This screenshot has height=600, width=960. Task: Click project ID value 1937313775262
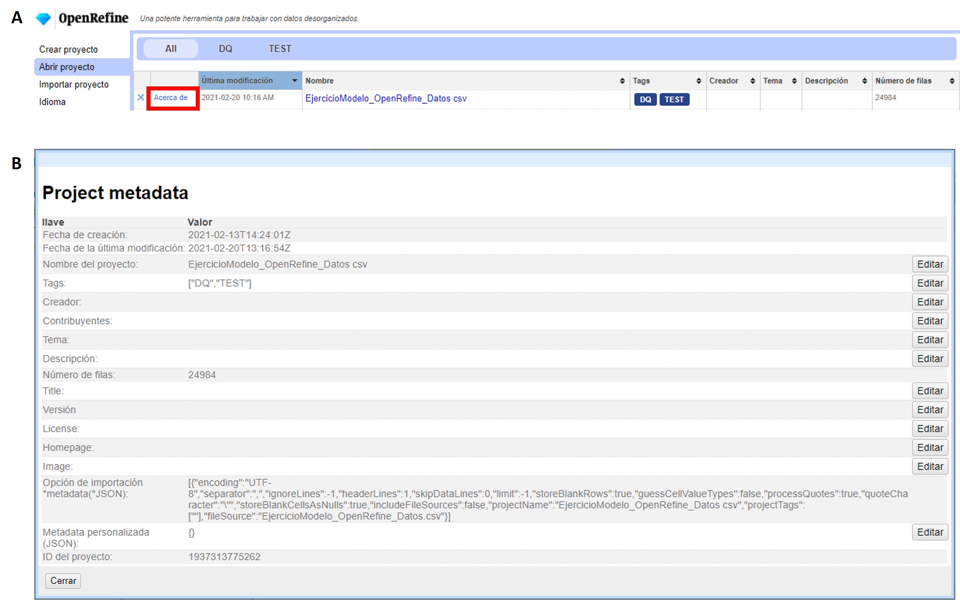(224, 557)
